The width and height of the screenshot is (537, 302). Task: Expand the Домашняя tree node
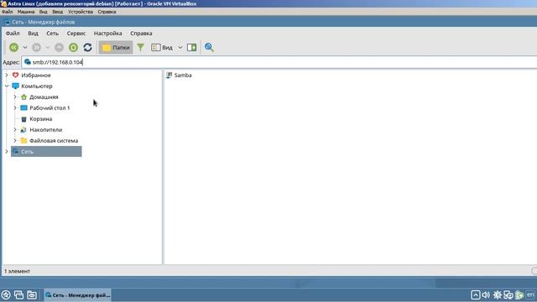15,97
